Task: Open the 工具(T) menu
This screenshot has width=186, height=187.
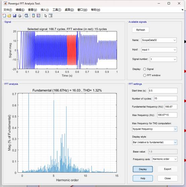Action: click(x=57, y=10)
